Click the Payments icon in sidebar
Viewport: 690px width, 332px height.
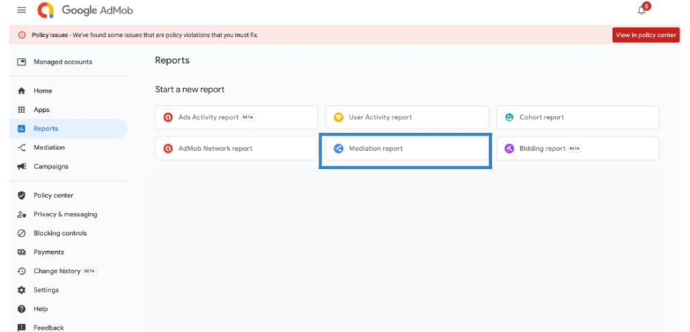(x=22, y=253)
